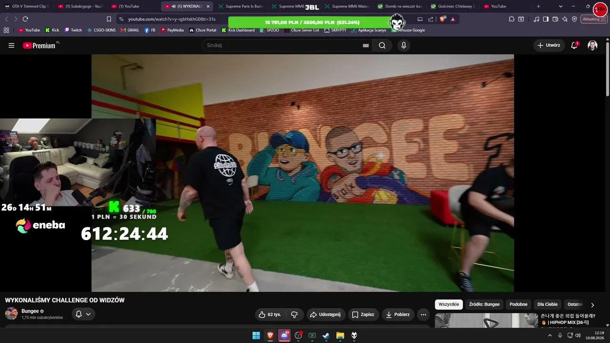Reload the page in browser toolbar
This screenshot has width=610, height=343.
click(25, 19)
